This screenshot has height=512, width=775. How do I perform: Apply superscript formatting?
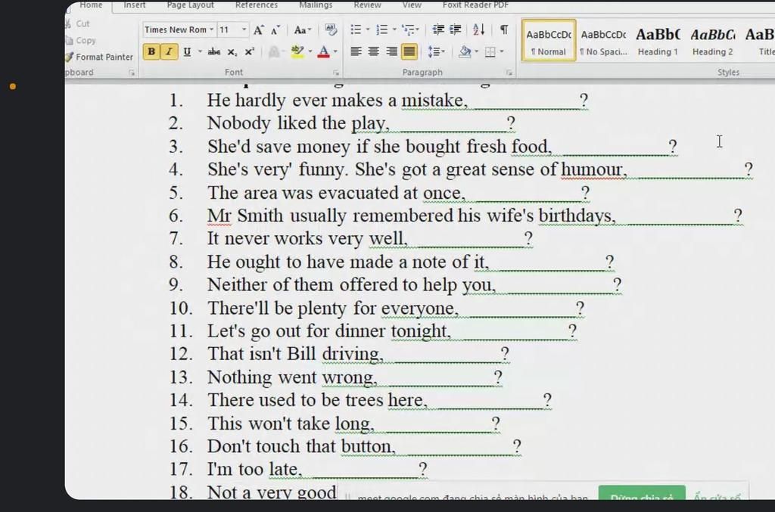(249, 51)
